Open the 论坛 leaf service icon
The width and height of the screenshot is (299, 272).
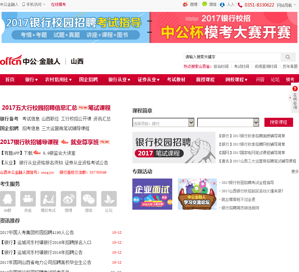click(x=109, y=199)
